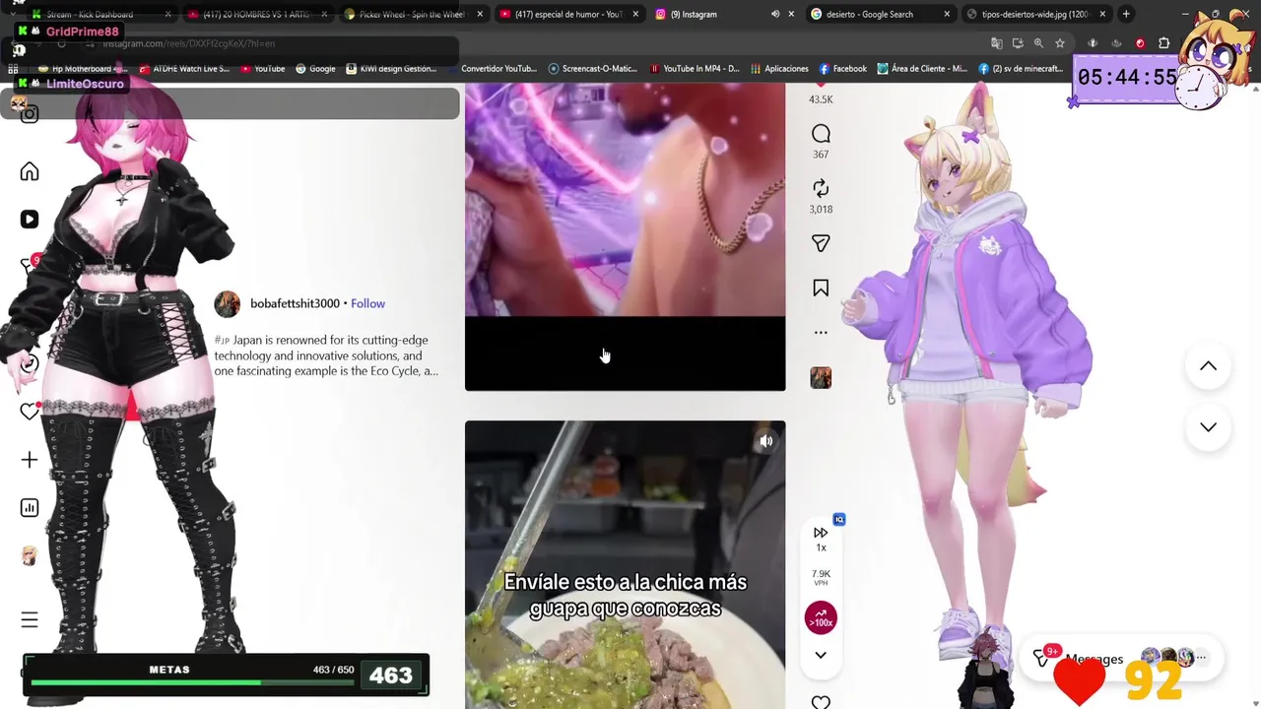
Task: Open the Chrome extensions puzzle icon
Action: 1163,43
